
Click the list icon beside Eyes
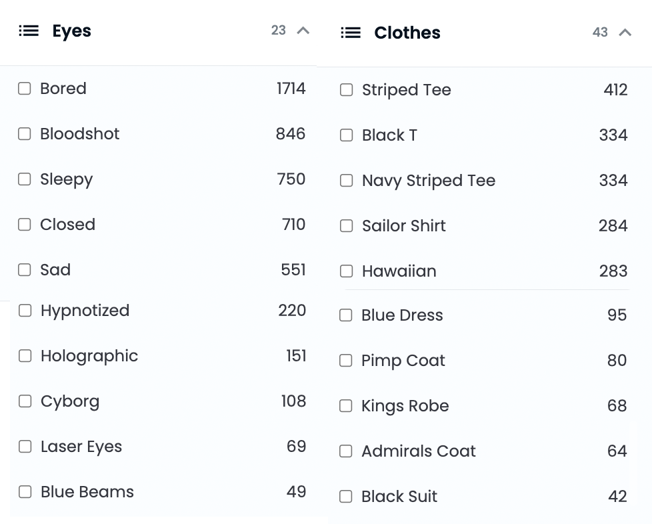(29, 31)
